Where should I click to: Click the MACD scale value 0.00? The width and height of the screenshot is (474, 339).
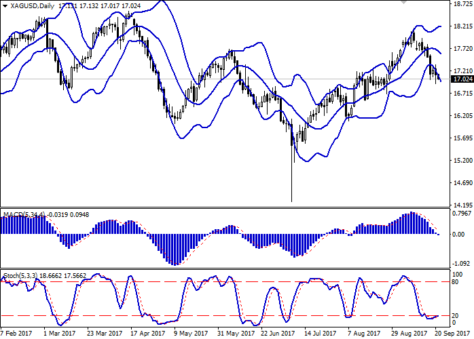point(459,235)
